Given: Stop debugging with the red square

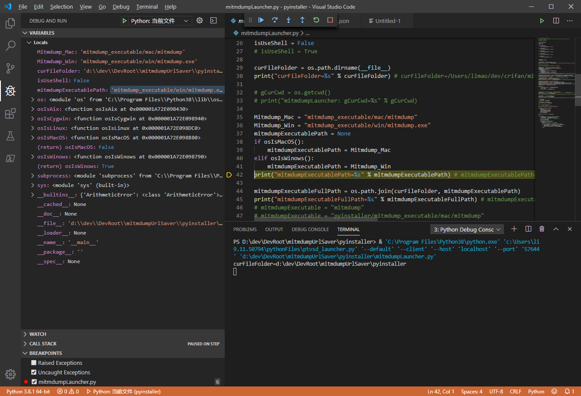Looking at the screenshot, I should pyautogui.click(x=330, y=20).
